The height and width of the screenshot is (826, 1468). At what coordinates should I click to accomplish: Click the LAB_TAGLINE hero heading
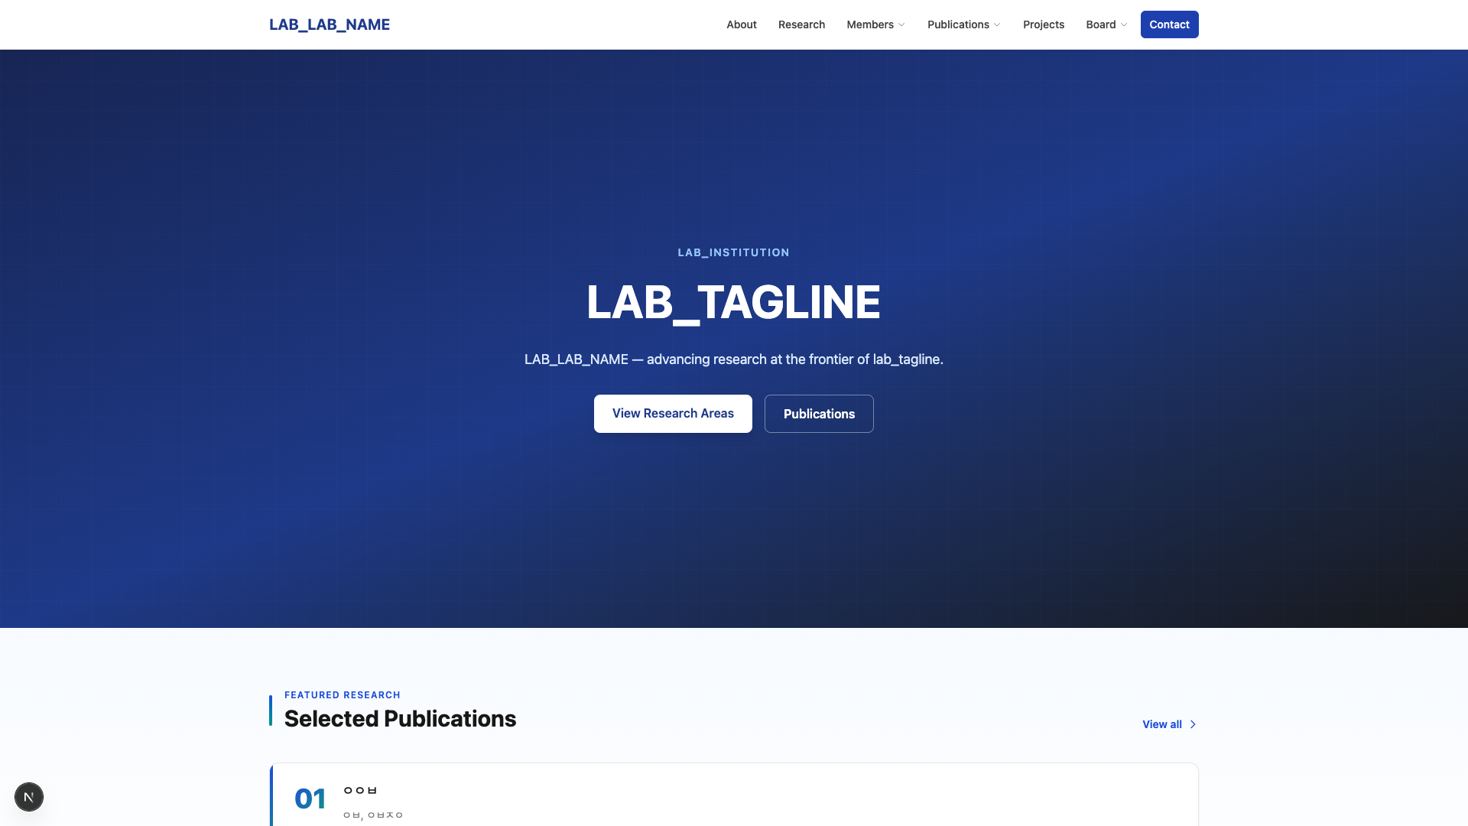(733, 302)
